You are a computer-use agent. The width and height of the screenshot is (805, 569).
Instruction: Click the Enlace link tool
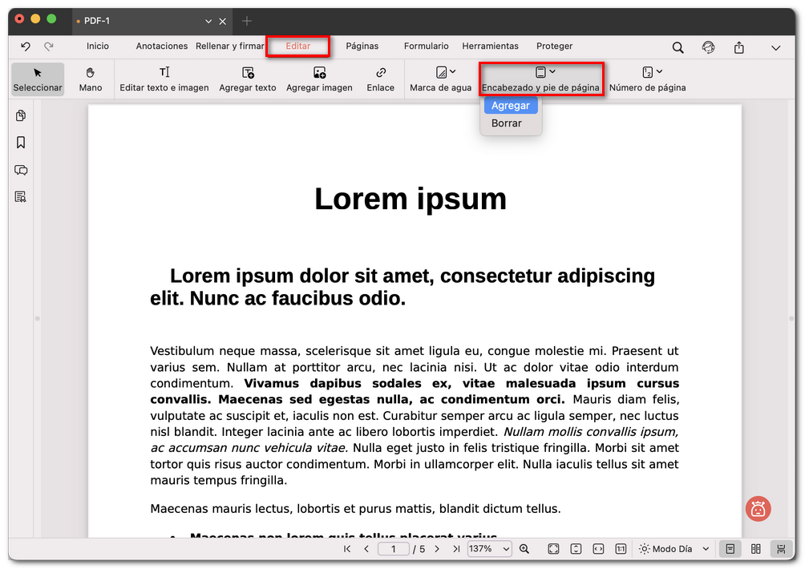381,79
